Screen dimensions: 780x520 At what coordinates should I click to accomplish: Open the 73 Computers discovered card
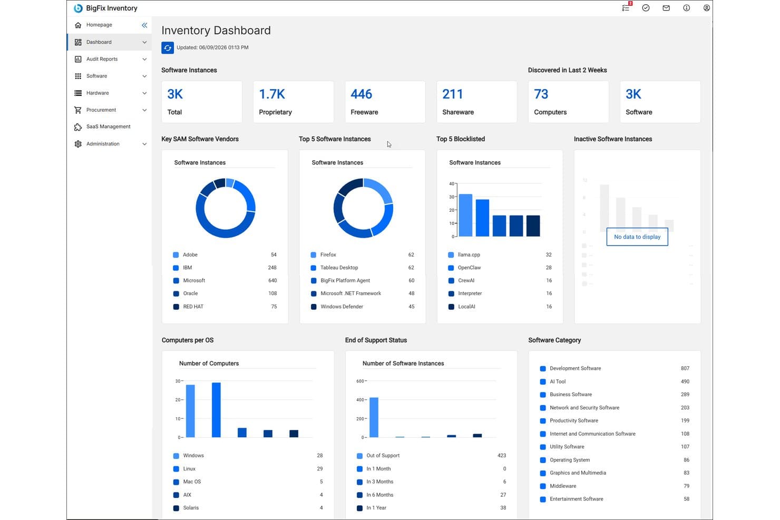pyautogui.click(x=569, y=102)
